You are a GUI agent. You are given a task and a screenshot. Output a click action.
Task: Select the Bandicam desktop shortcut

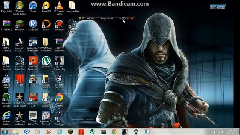click(59, 25)
